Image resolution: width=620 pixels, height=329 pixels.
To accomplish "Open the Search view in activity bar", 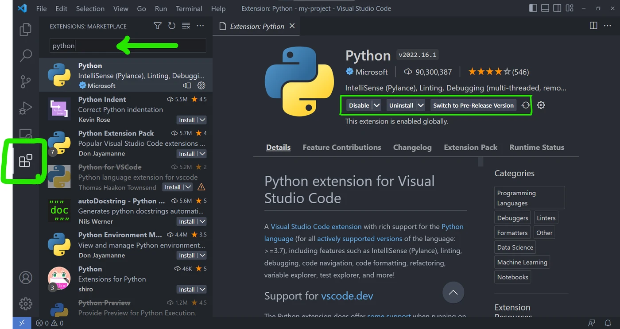I will [26, 56].
